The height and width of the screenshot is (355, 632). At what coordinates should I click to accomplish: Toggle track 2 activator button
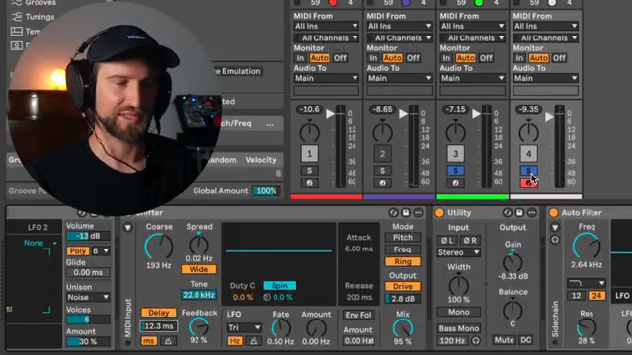(x=382, y=154)
